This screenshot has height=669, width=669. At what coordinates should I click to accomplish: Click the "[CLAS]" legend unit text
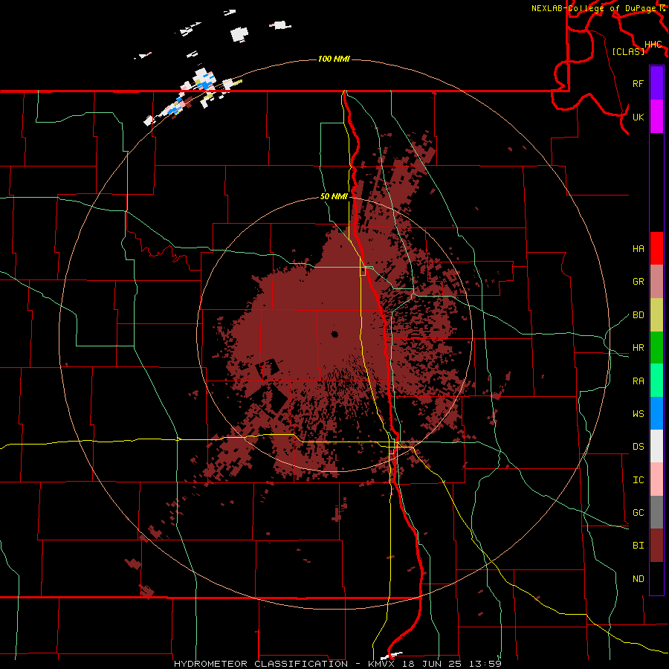pos(628,52)
